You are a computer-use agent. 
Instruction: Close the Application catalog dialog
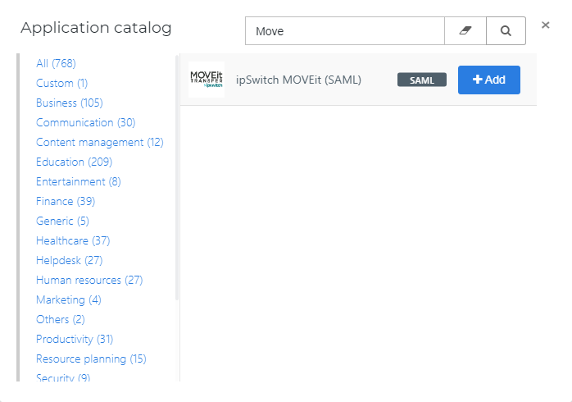click(546, 25)
